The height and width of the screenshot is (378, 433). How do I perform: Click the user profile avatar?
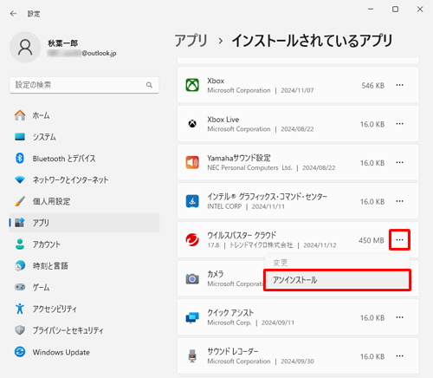tap(25, 48)
